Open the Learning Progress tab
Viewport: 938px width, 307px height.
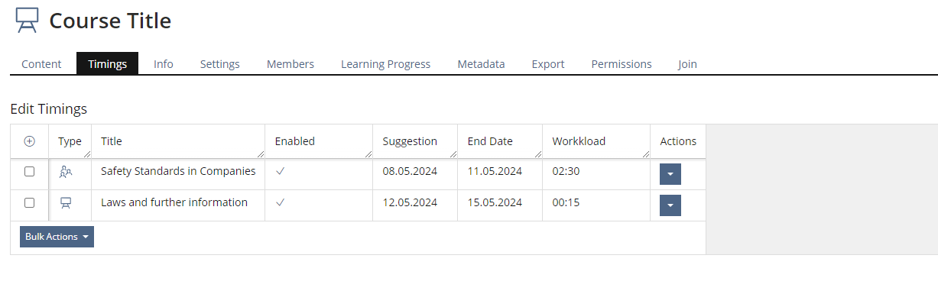click(385, 64)
